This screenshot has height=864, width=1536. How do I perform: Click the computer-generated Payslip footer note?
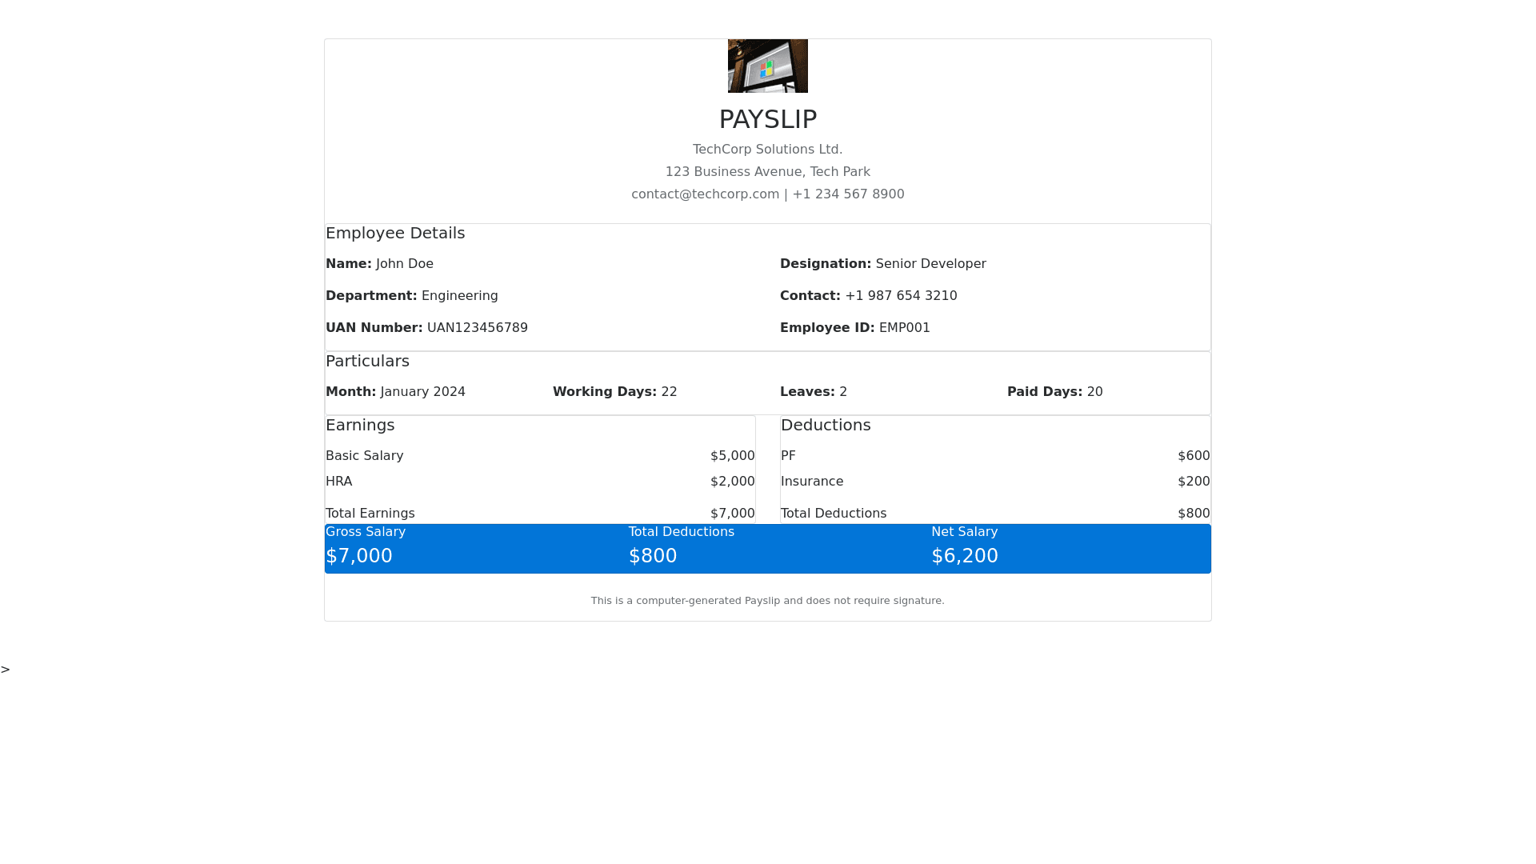point(767,601)
